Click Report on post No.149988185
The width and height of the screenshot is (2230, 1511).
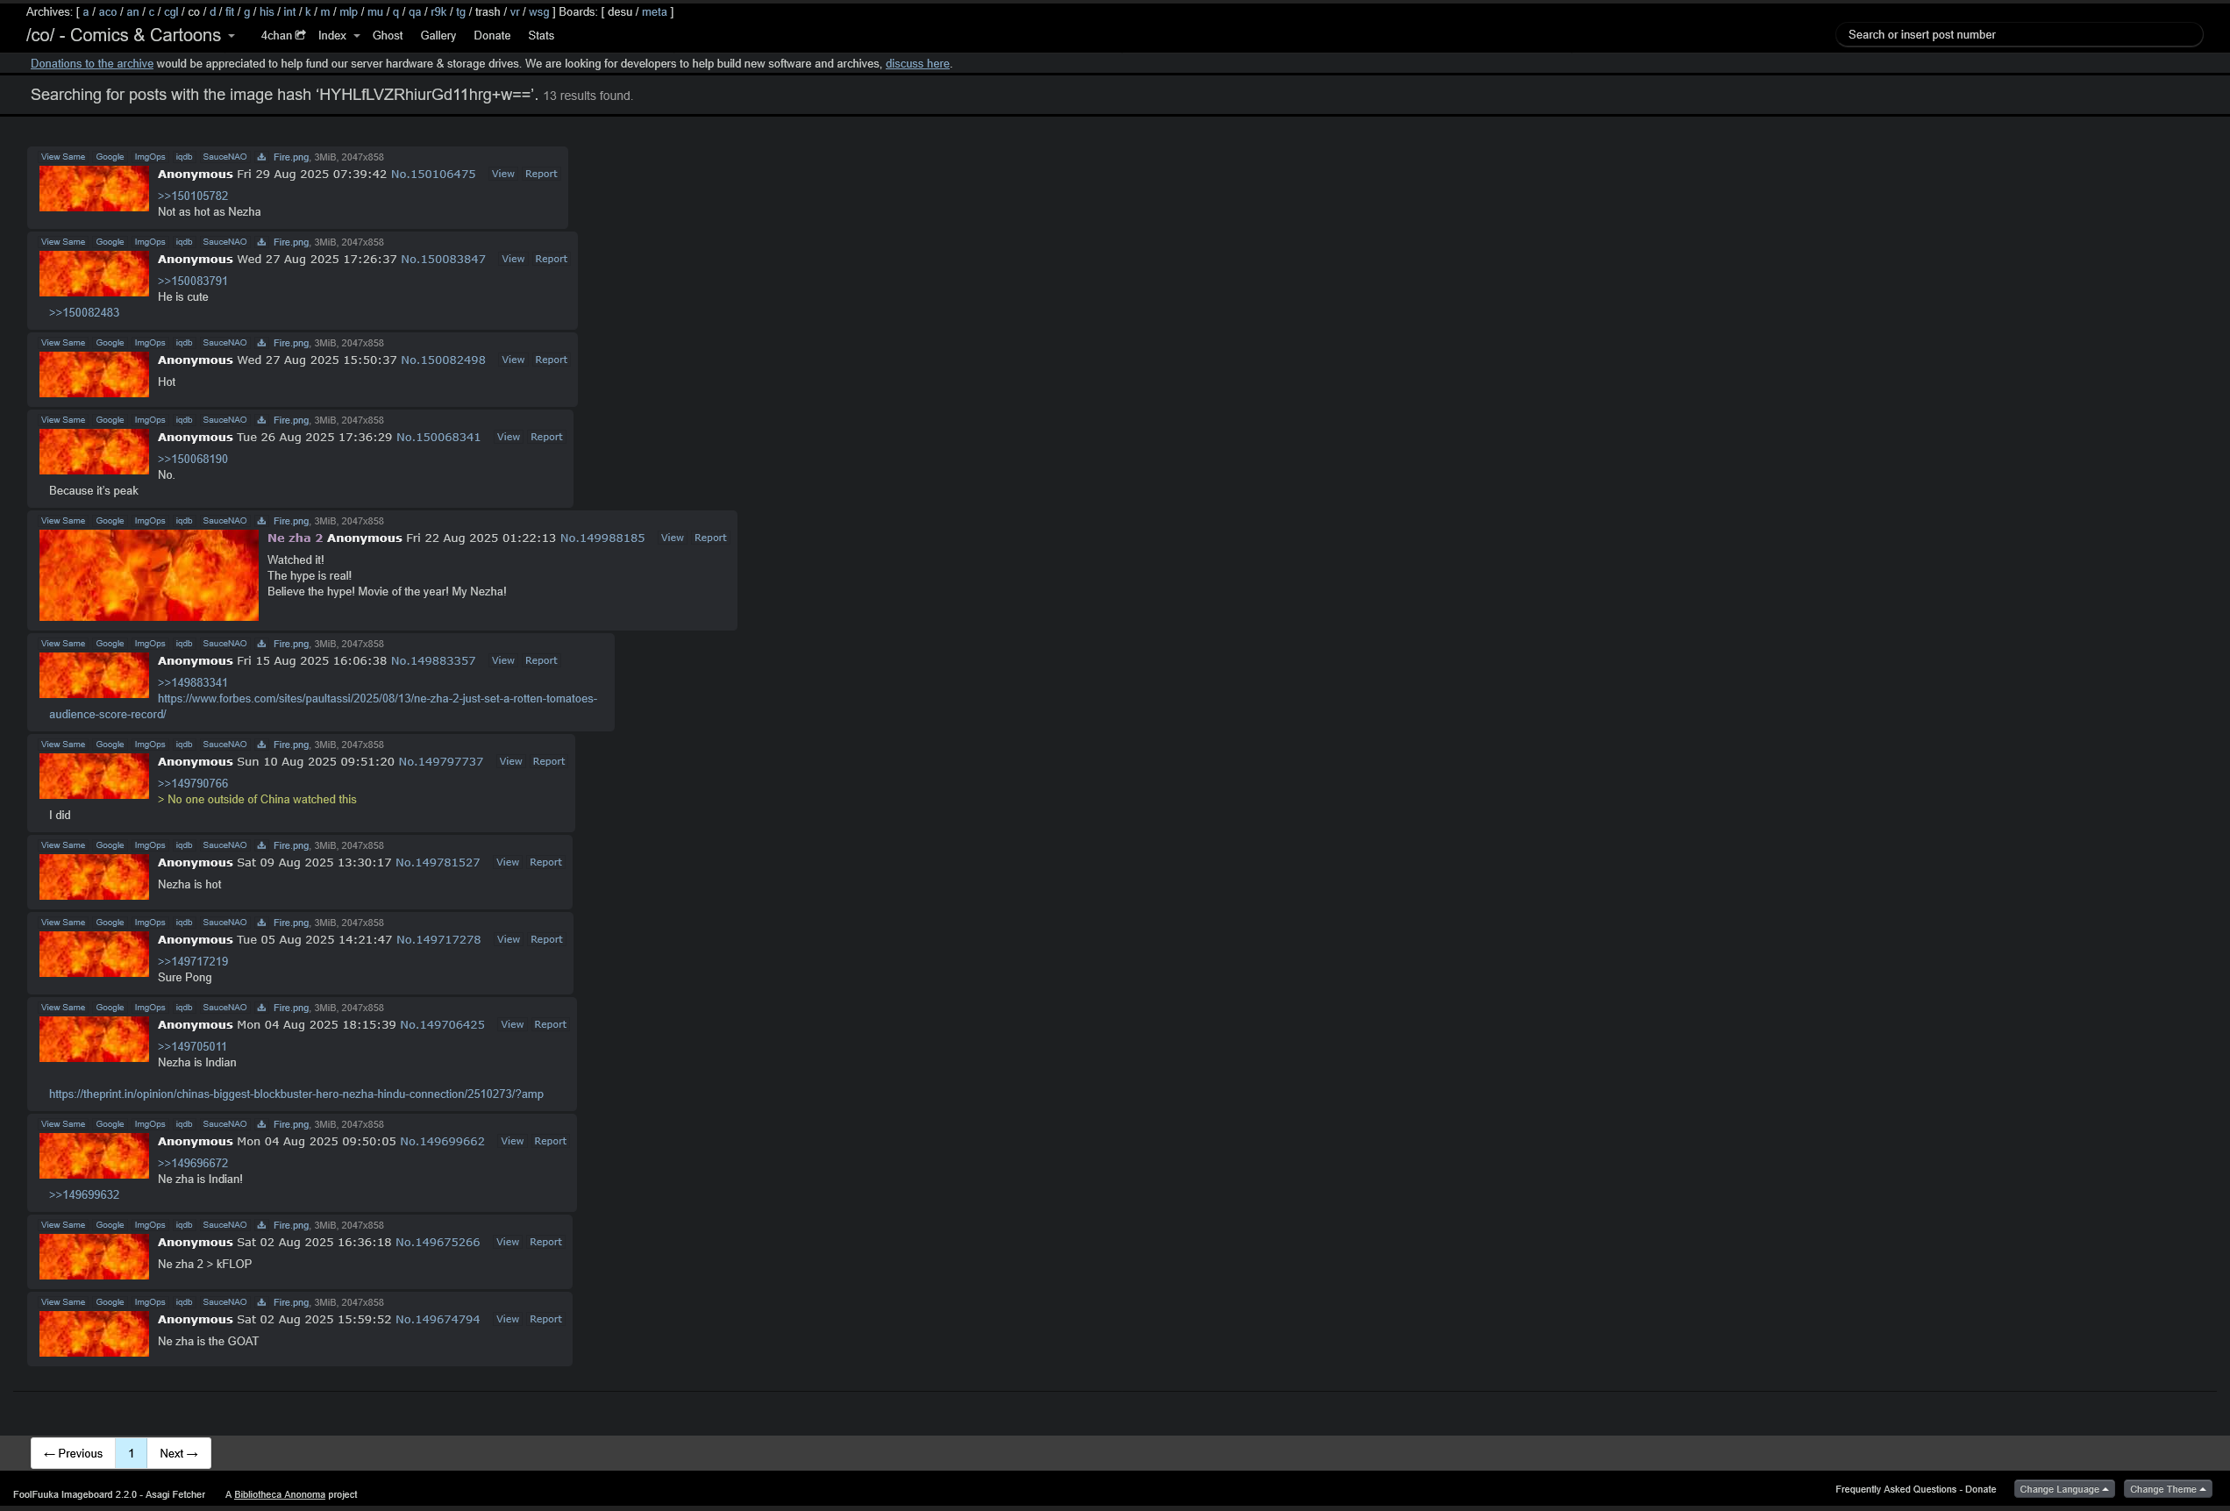point(710,538)
